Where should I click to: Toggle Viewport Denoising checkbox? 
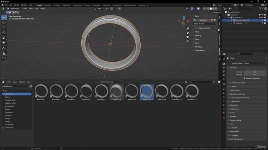tap(245, 78)
